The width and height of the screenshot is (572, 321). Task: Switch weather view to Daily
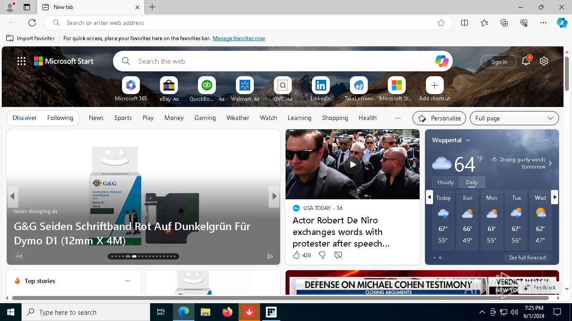point(471,182)
